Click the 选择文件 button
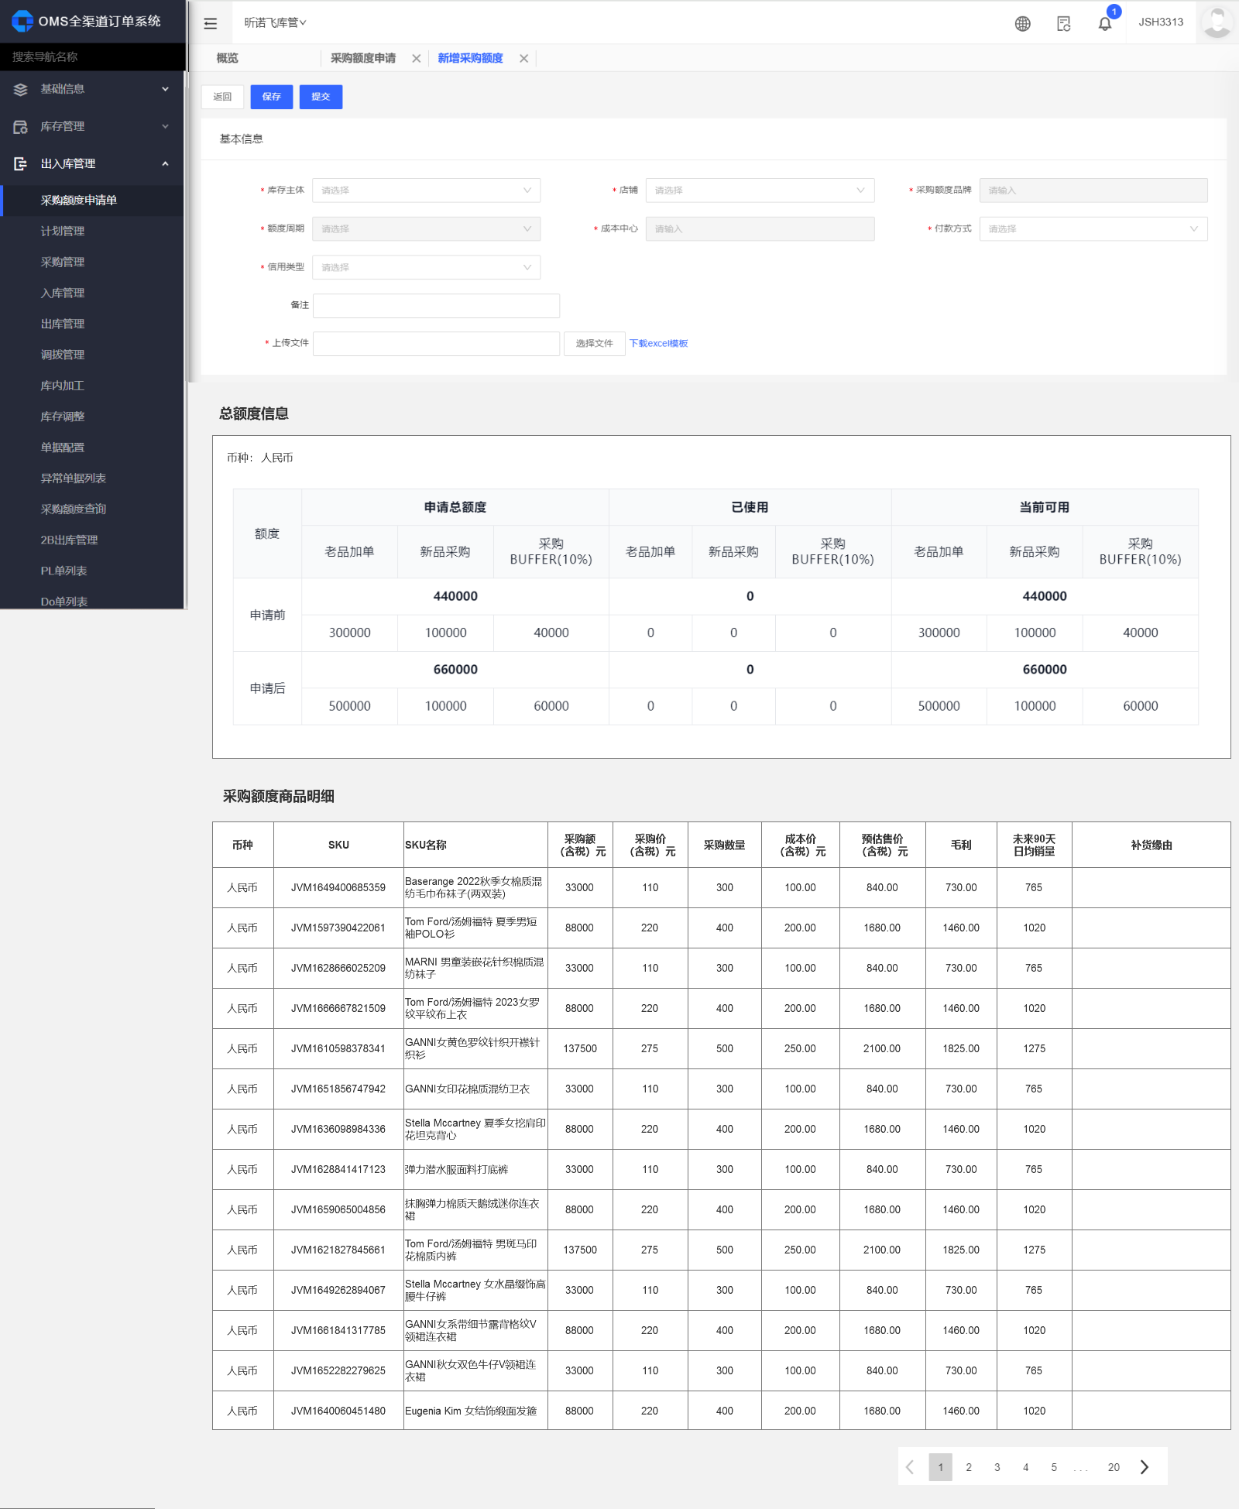Viewport: 1239px width, 1509px height. click(594, 344)
